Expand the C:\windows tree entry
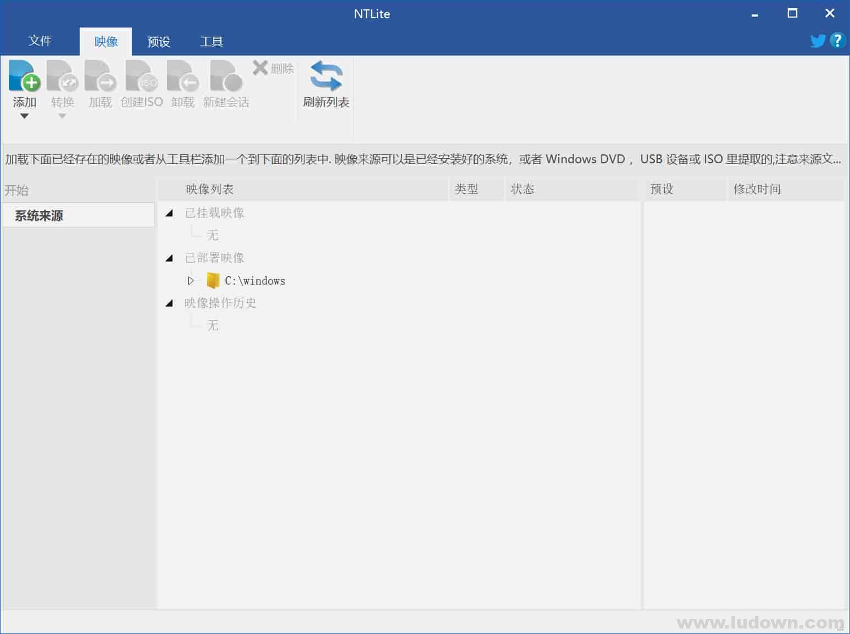Viewport: 850px width, 634px height. (191, 281)
